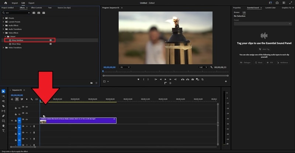Switch to the Export tab
The height and width of the screenshot is (153, 295).
[31, 3]
